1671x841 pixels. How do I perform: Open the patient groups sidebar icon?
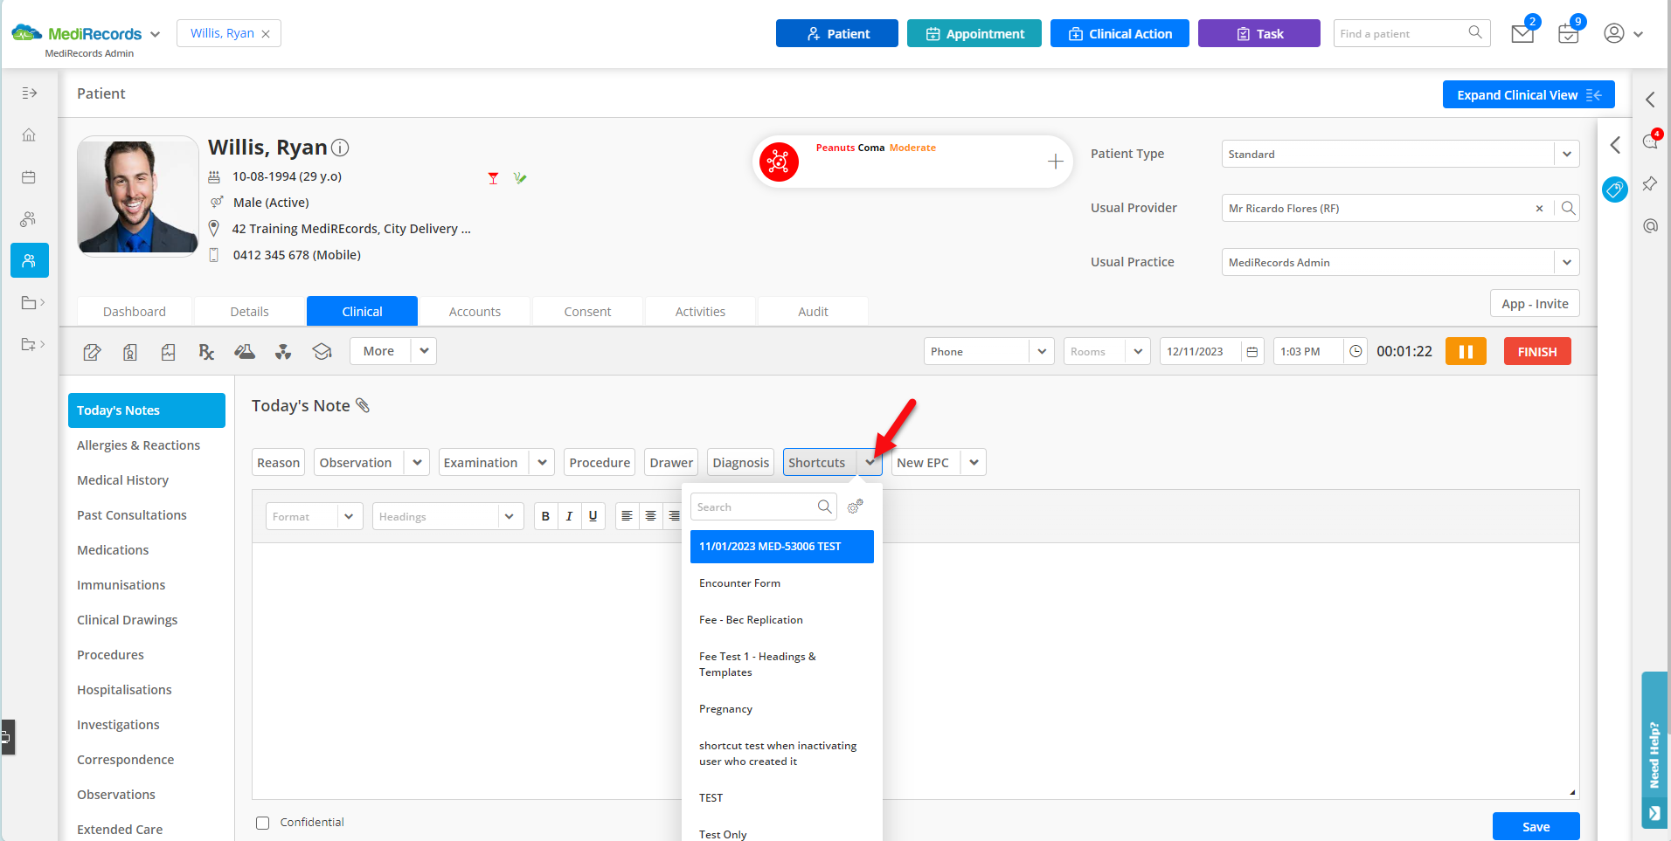(29, 218)
